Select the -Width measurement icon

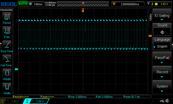click(x=7, y=87)
